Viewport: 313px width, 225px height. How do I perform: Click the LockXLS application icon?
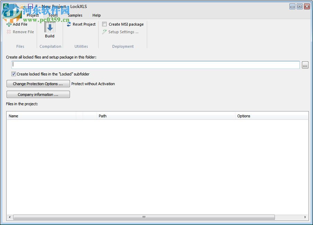click(6, 6)
